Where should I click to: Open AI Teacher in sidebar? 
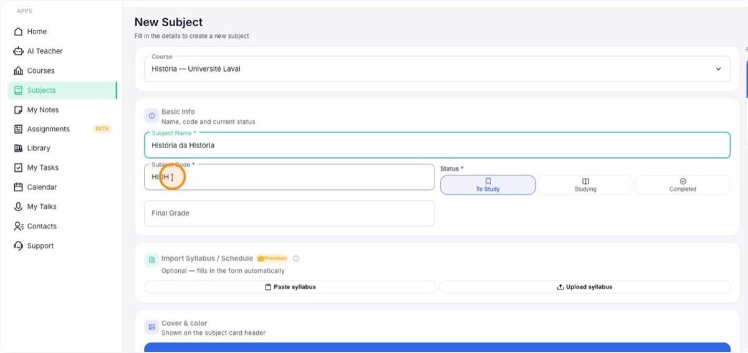click(62, 51)
